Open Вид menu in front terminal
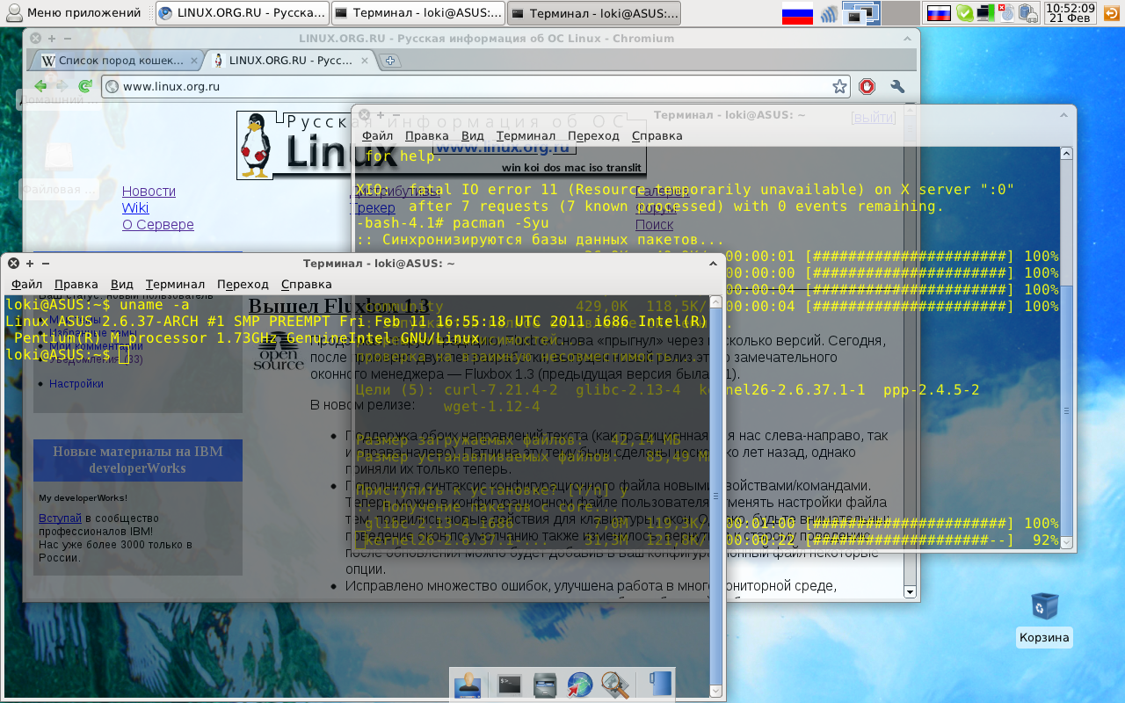Viewport: 1125px width, 703px height. tap(121, 284)
